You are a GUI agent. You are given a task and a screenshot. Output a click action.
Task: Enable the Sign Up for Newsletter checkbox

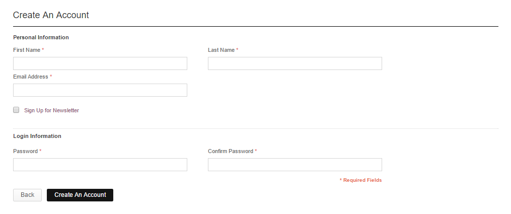(16, 110)
